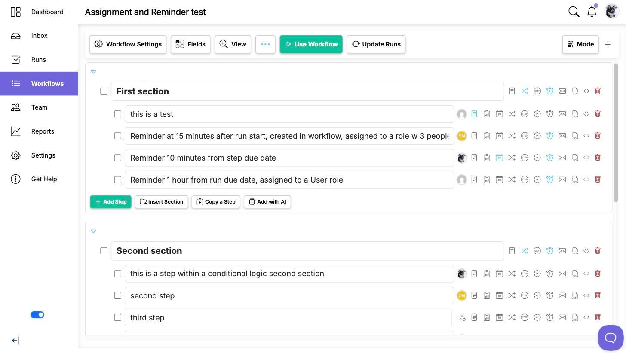Screen dimensions: 626x353
Task: Delete the Second section via trash icon
Action: point(598,251)
